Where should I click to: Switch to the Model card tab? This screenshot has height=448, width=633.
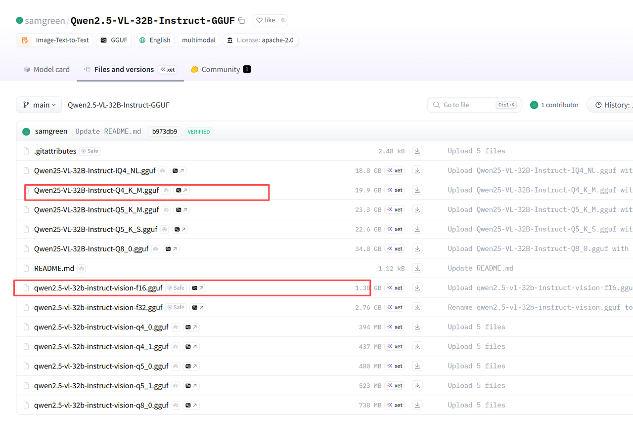coord(46,69)
